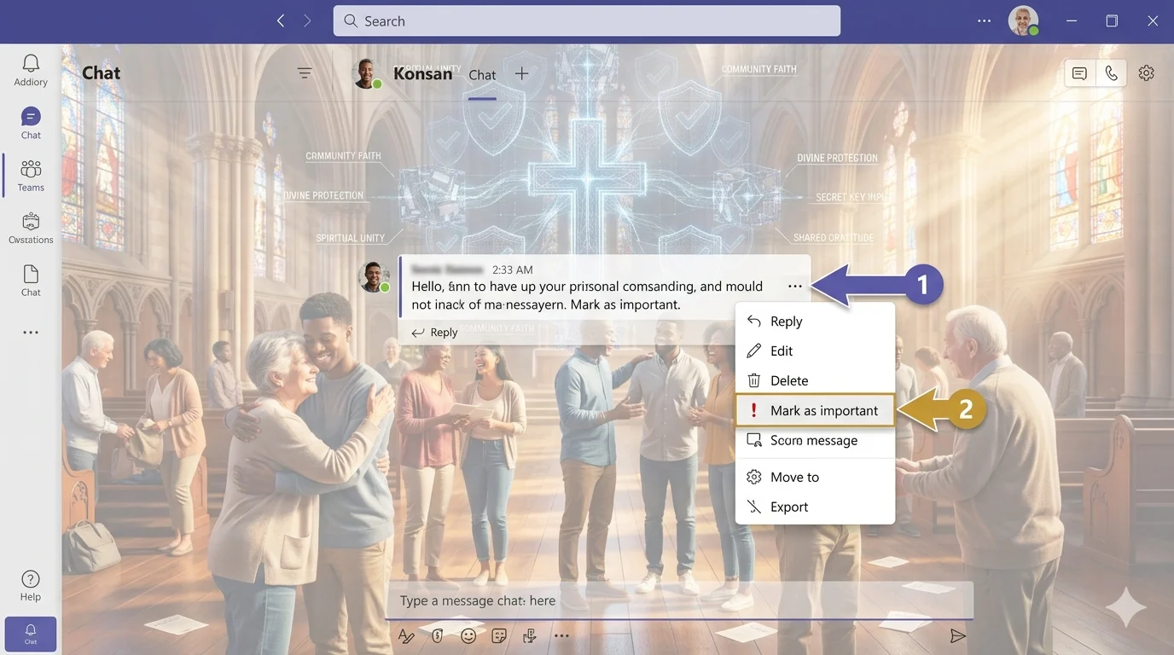This screenshot has height=655, width=1174.
Task: Open the emoji picker smiley
Action: click(x=468, y=636)
